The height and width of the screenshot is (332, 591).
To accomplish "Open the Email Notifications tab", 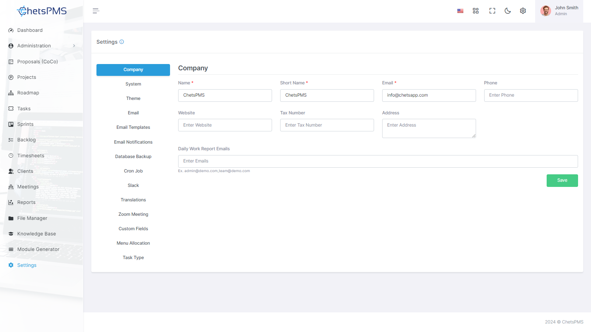I will click(133, 142).
